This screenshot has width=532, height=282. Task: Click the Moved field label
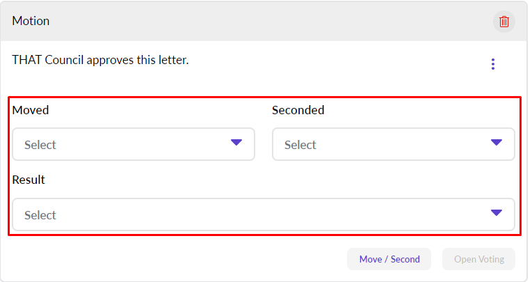[31, 110]
